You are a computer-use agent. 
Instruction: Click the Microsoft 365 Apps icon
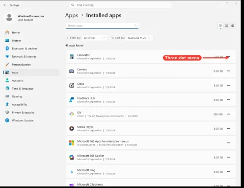pos(72,143)
